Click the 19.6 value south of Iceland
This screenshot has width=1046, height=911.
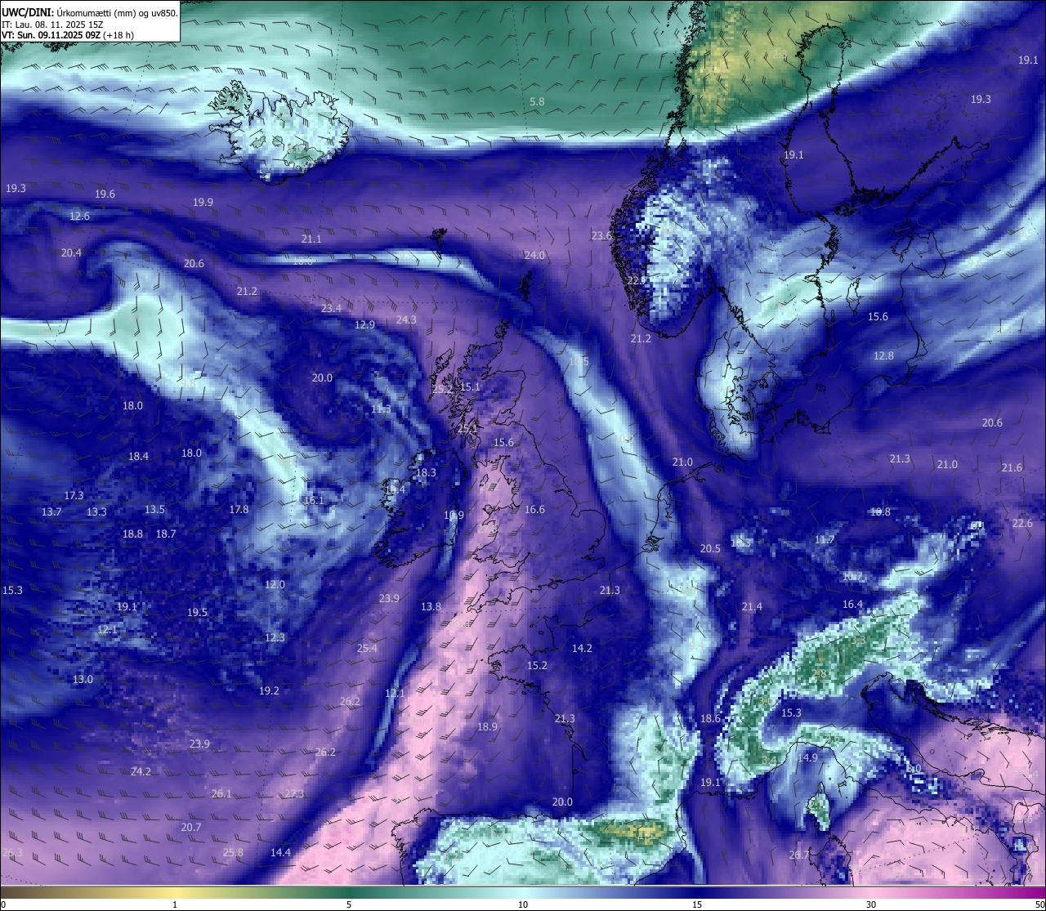point(105,194)
